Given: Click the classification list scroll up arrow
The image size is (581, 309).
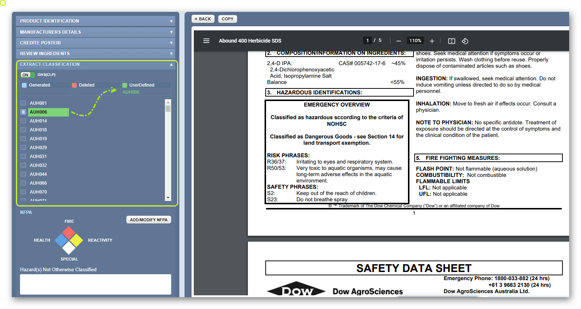Looking at the screenshot, I should [168, 102].
